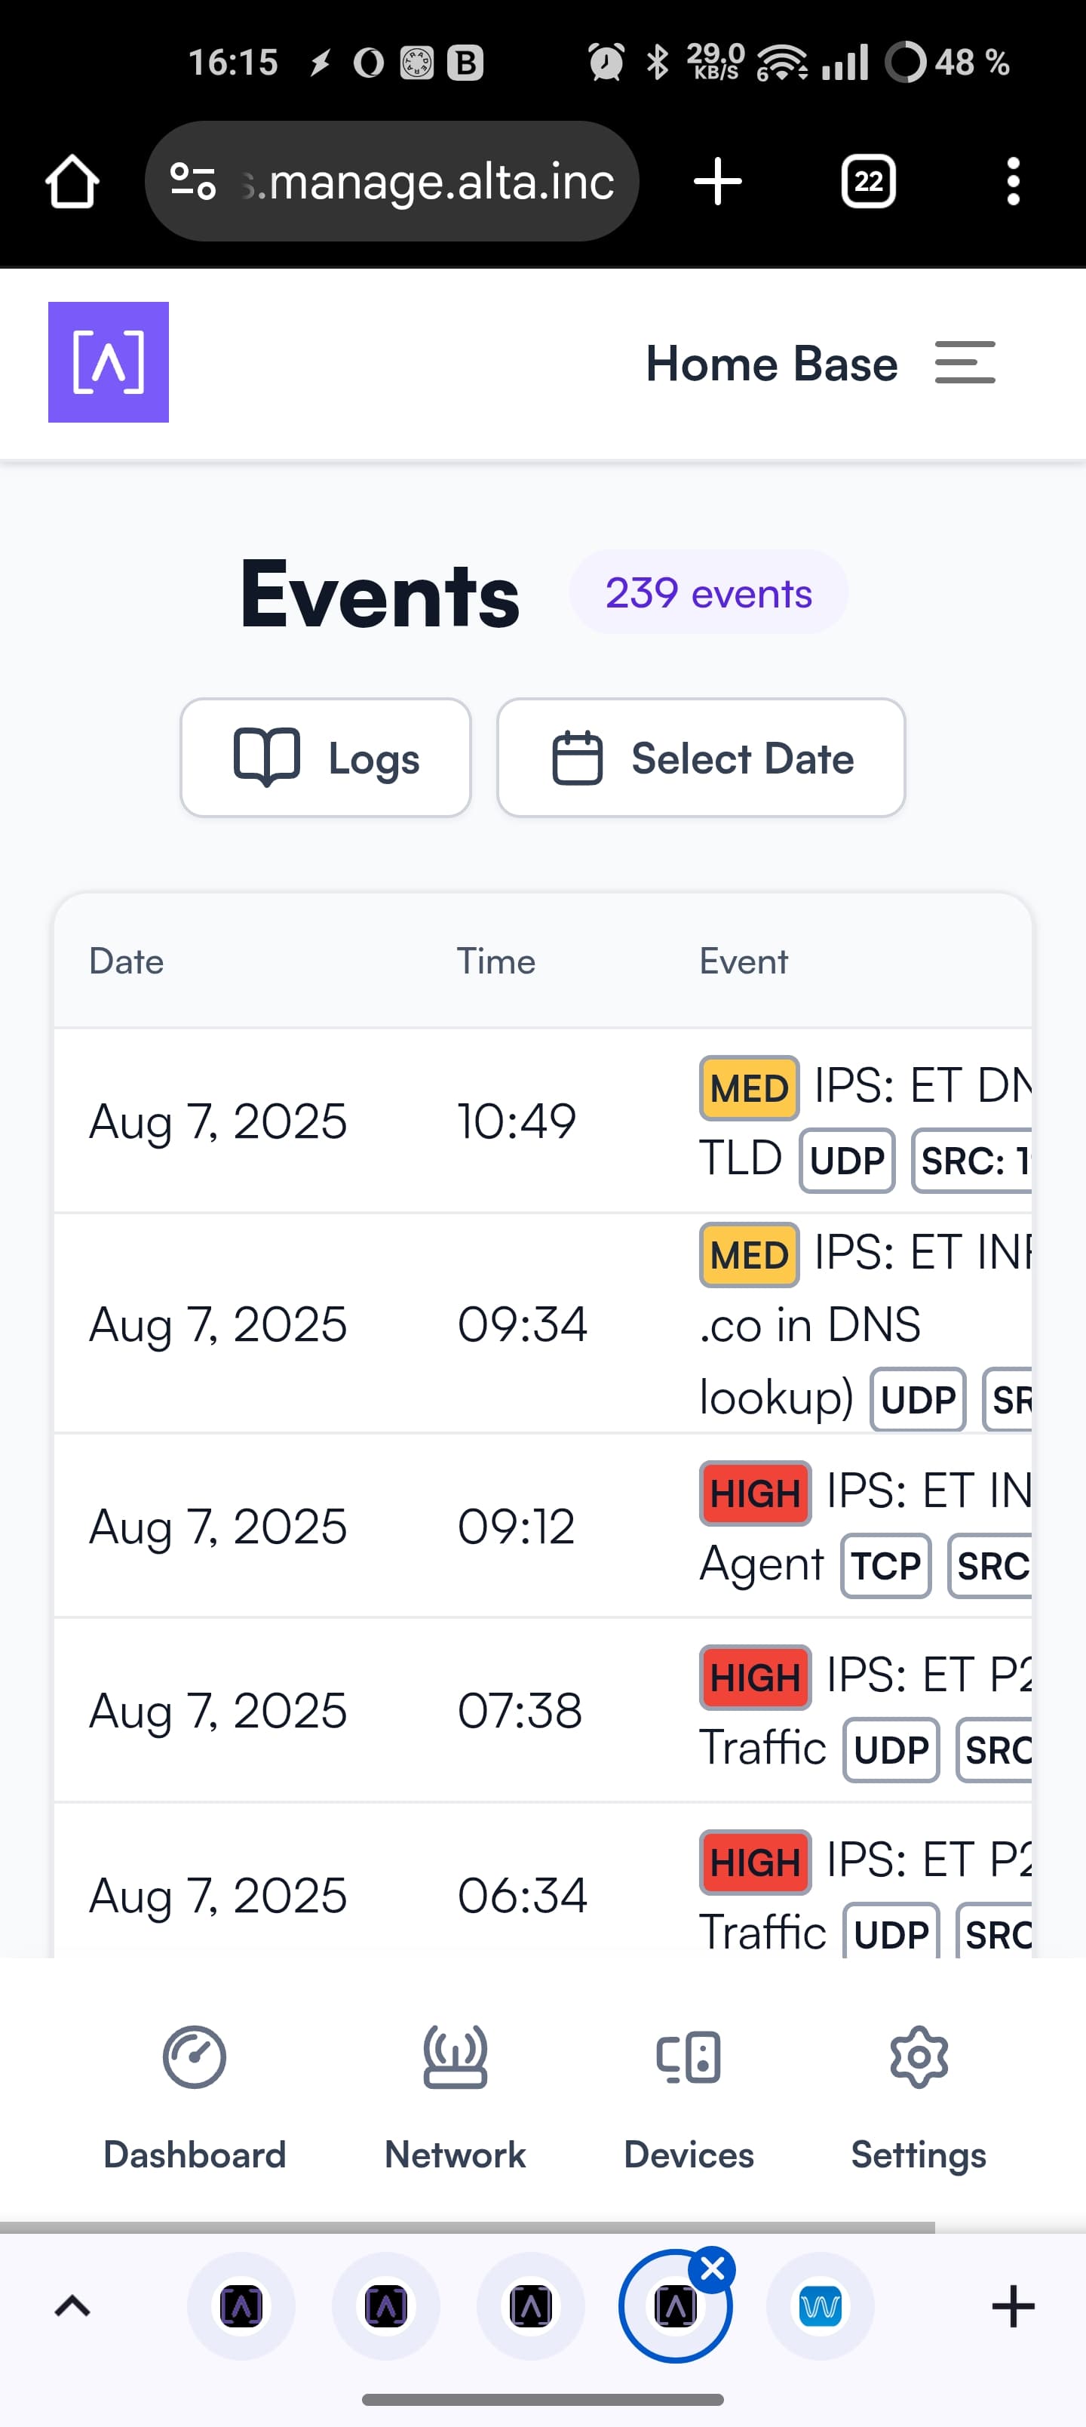Select the 09:12 HIGH IPS event row

(x=541, y=1526)
